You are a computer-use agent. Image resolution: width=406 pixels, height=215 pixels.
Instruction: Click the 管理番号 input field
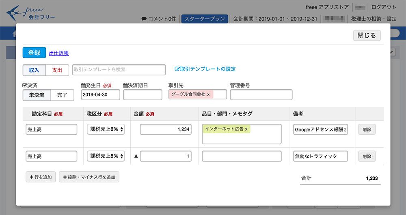click(x=261, y=95)
